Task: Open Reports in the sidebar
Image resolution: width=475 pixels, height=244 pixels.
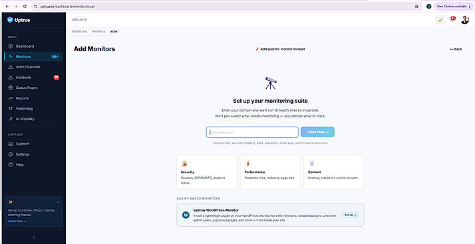Action: (x=33, y=98)
